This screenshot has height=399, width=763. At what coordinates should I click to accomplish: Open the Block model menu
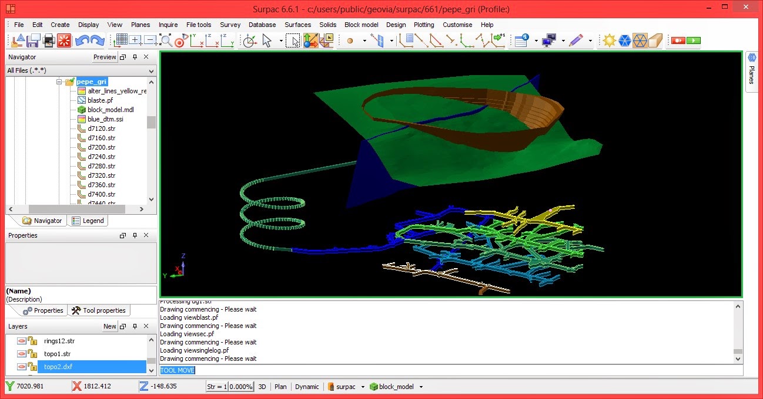click(362, 25)
